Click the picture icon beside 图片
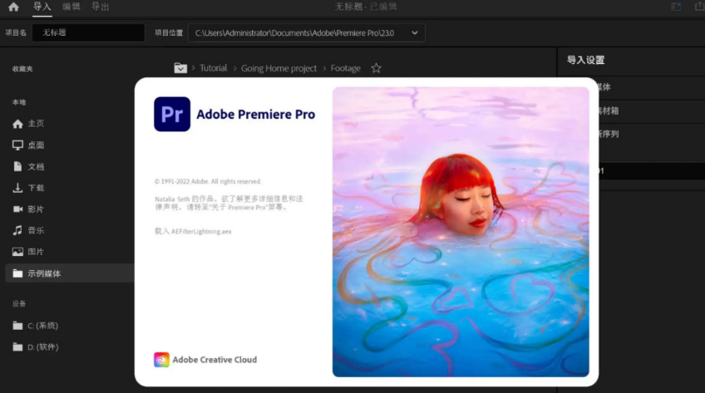The height and width of the screenshot is (393, 705). (17, 252)
